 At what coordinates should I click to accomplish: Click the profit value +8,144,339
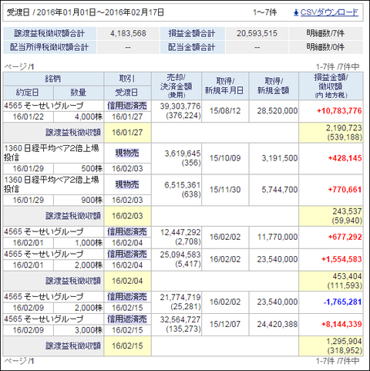pyautogui.click(x=341, y=325)
